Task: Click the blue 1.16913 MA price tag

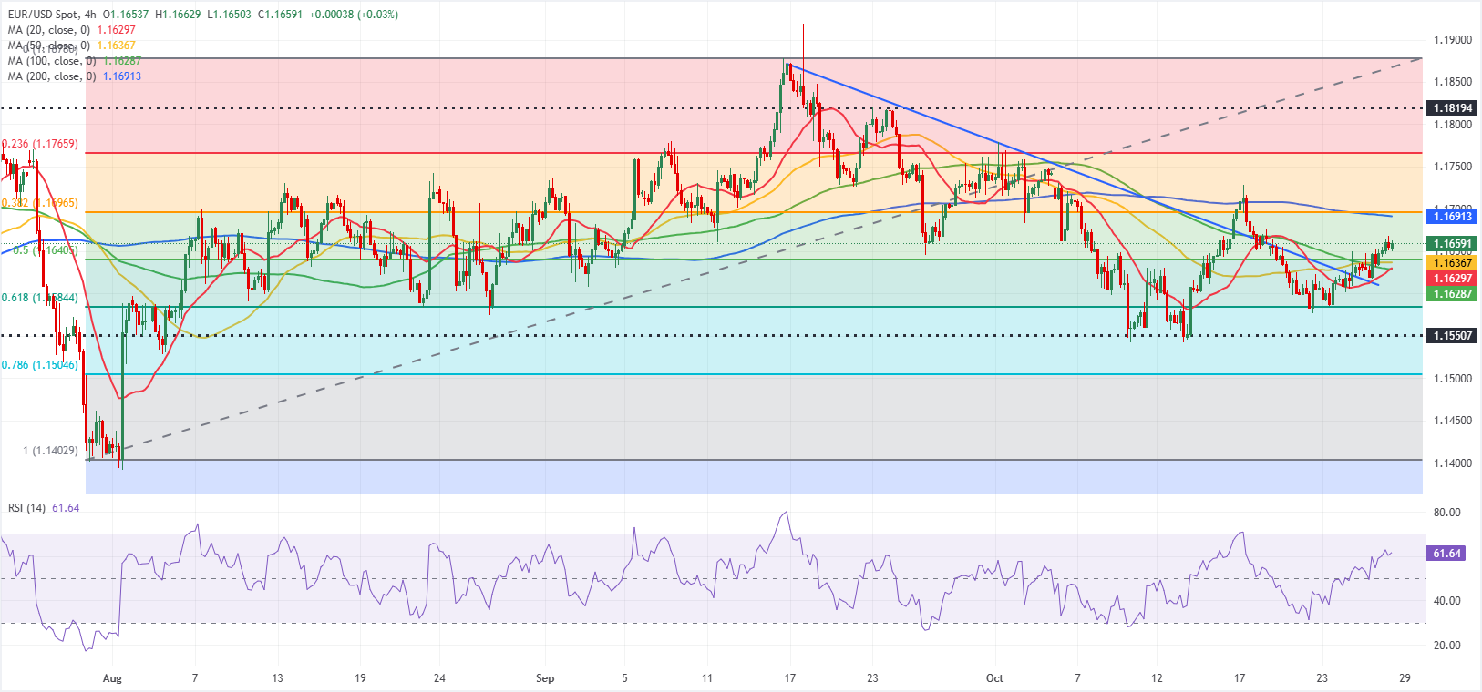Action: [x=1453, y=217]
